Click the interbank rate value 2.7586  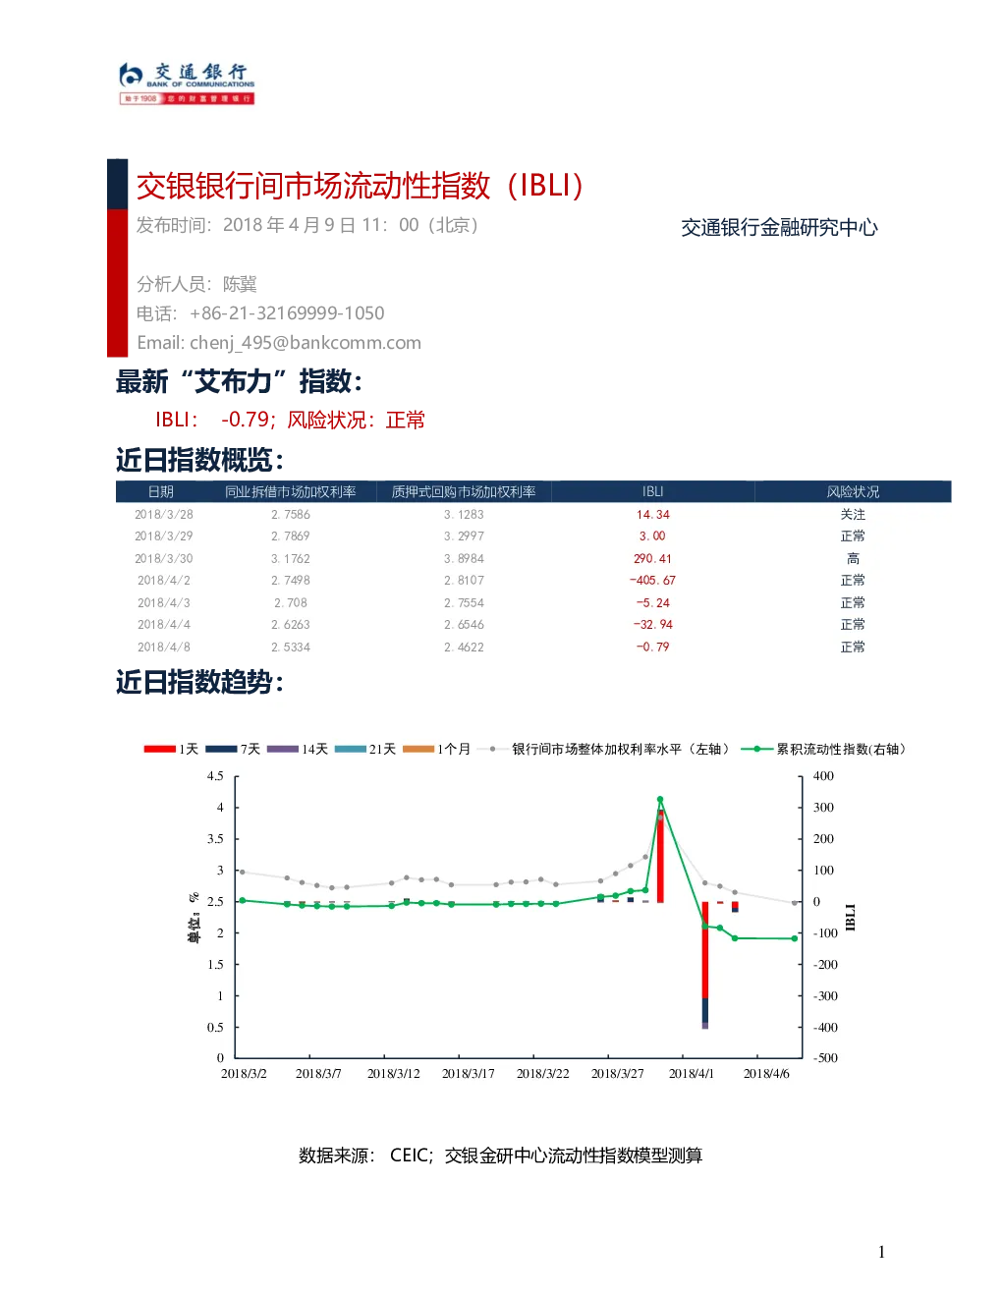[291, 514]
